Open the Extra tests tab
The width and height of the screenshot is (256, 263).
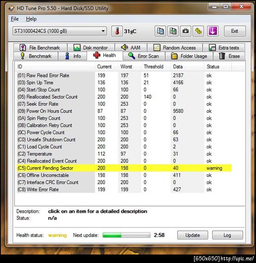tap(224, 48)
